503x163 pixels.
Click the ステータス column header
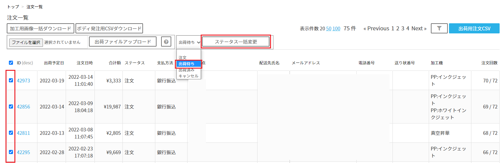(x=135, y=63)
